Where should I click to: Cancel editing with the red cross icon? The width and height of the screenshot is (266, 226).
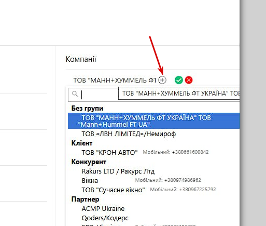pyautogui.click(x=189, y=80)
